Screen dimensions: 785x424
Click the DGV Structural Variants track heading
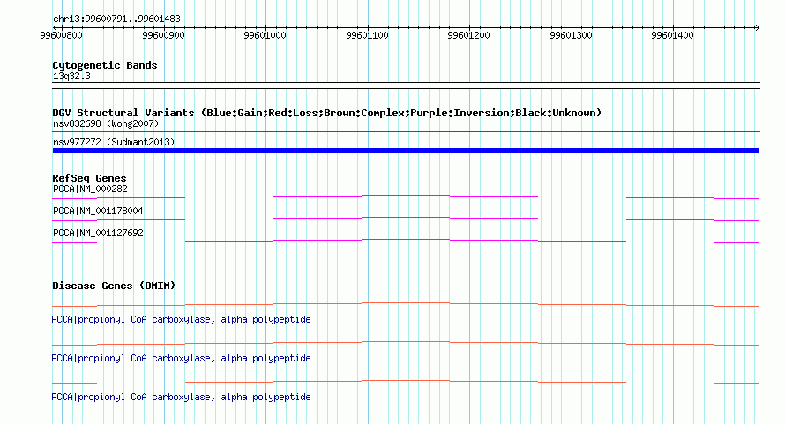[326, 113]
